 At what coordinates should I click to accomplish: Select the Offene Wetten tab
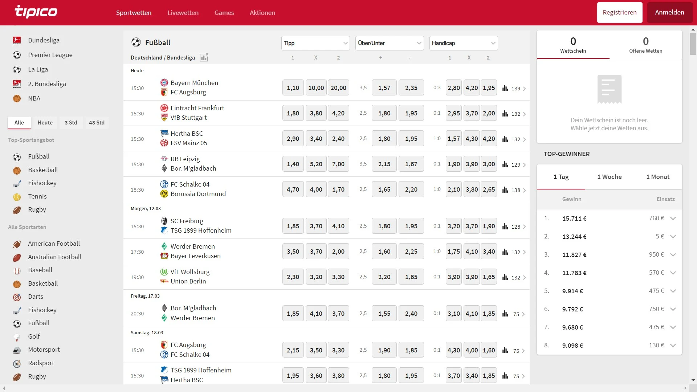click(x=645, y=45)
